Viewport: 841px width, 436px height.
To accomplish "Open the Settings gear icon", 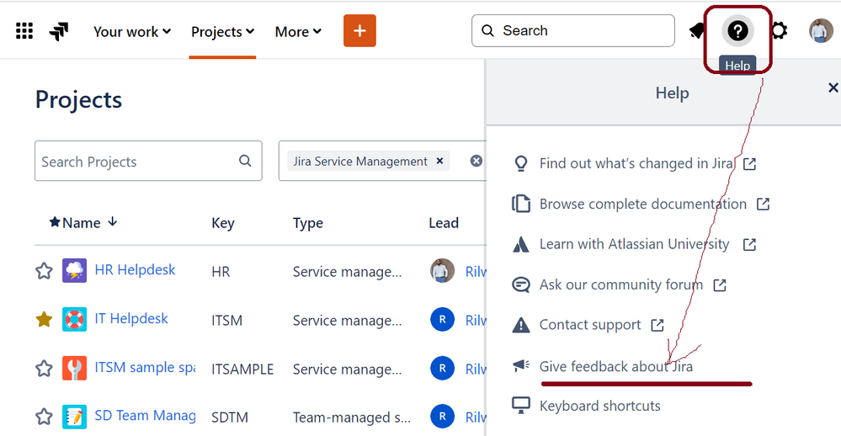I will [780, 31].
